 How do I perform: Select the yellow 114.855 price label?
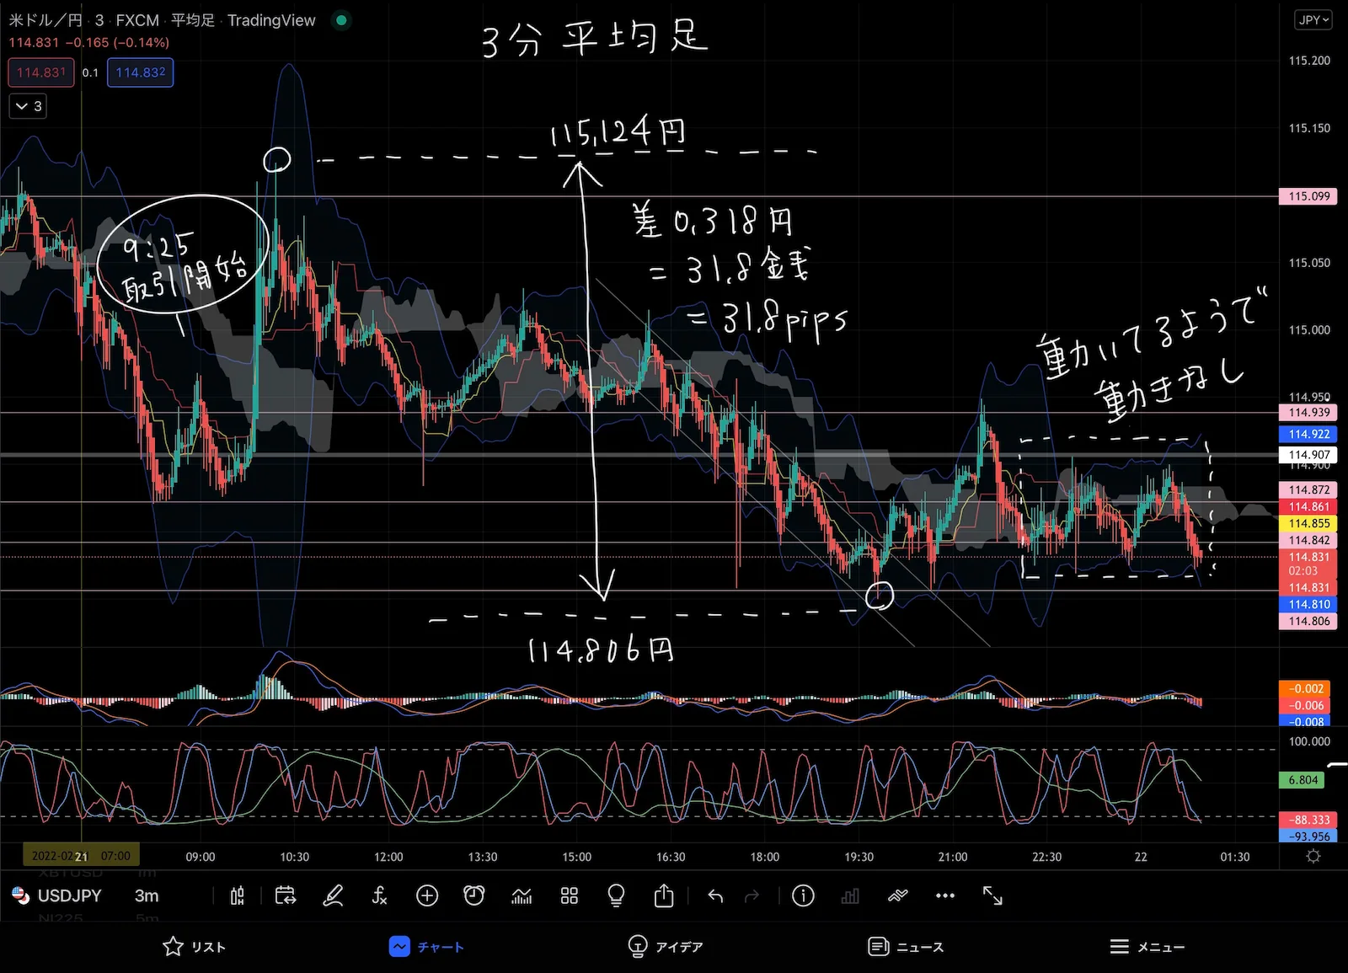1308,523
